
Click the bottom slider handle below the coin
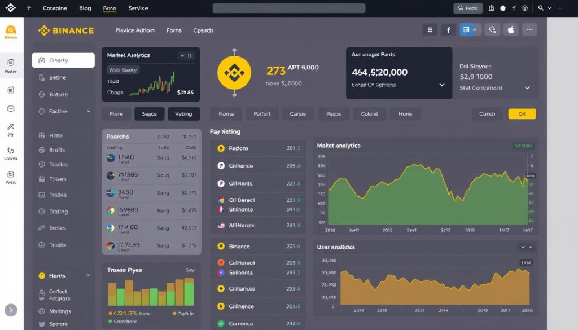pos(234,95)
